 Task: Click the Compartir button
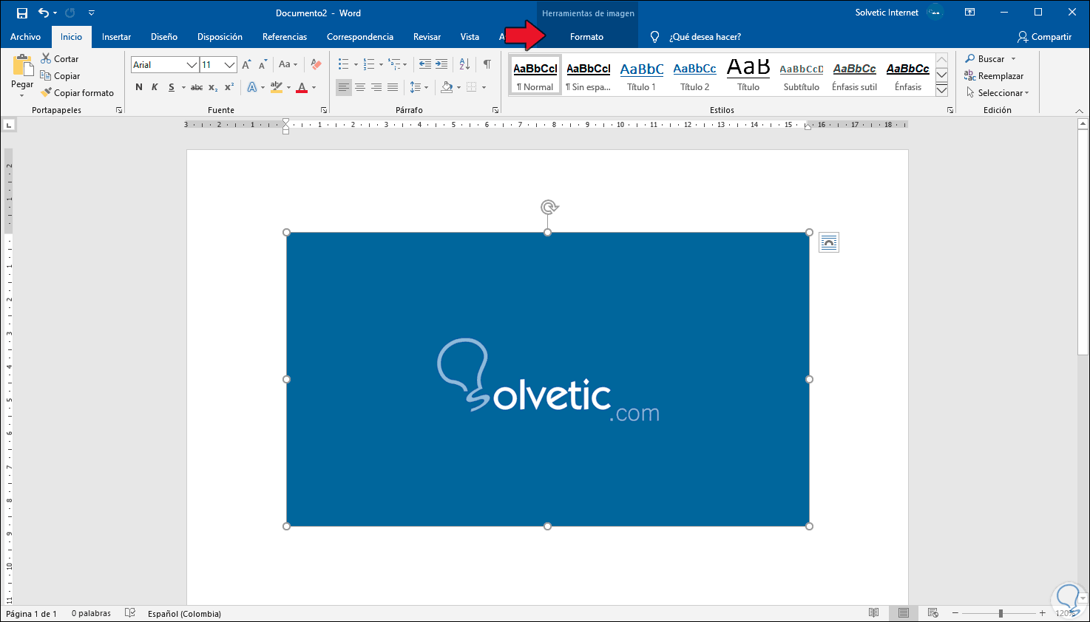click(1044, 37)
